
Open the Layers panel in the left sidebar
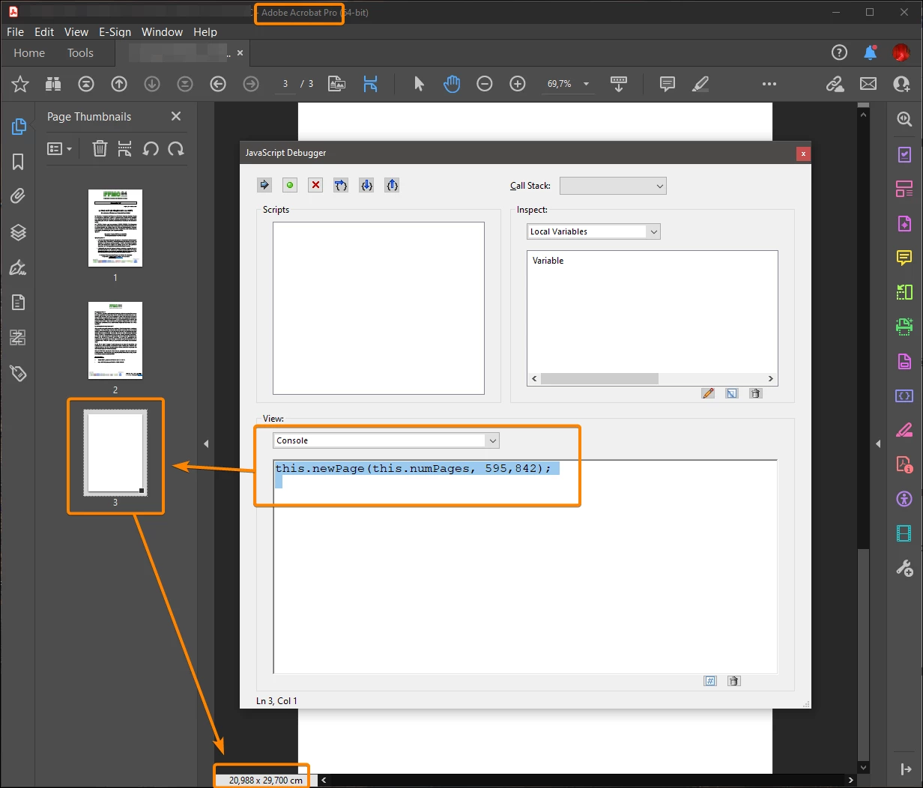18,232
